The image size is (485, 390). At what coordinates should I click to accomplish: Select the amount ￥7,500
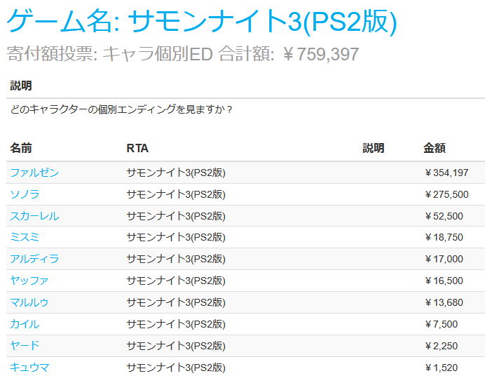(x=441, y=324)
